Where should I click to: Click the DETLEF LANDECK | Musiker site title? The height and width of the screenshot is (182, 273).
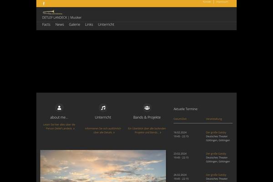pos(61,18)
